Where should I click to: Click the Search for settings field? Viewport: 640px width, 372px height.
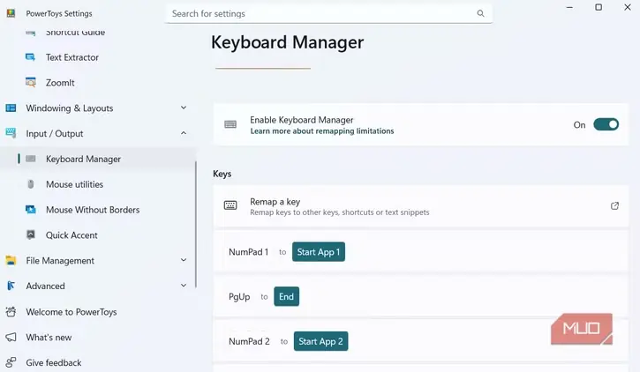click(x=328, y=13)
